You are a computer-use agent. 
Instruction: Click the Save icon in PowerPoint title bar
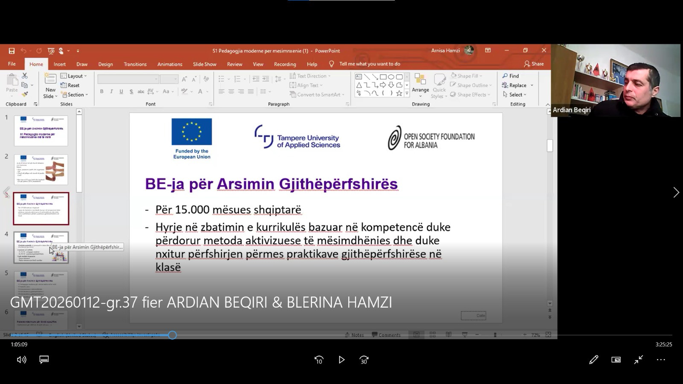12,51
